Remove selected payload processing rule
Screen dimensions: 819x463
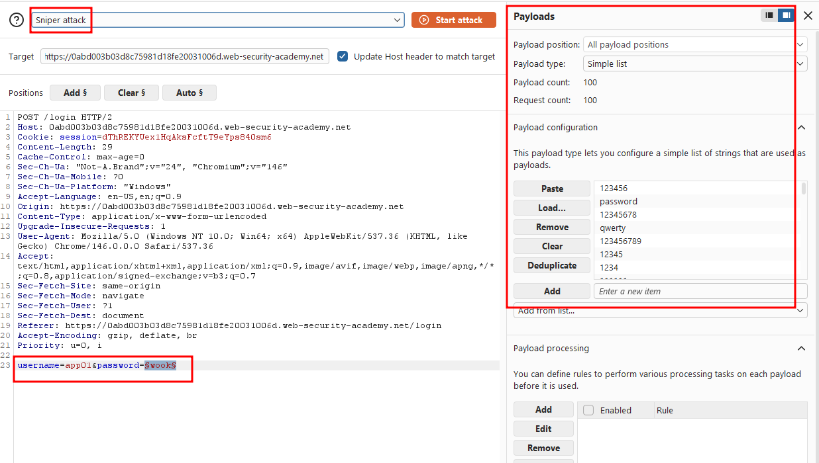pos(543,448)
